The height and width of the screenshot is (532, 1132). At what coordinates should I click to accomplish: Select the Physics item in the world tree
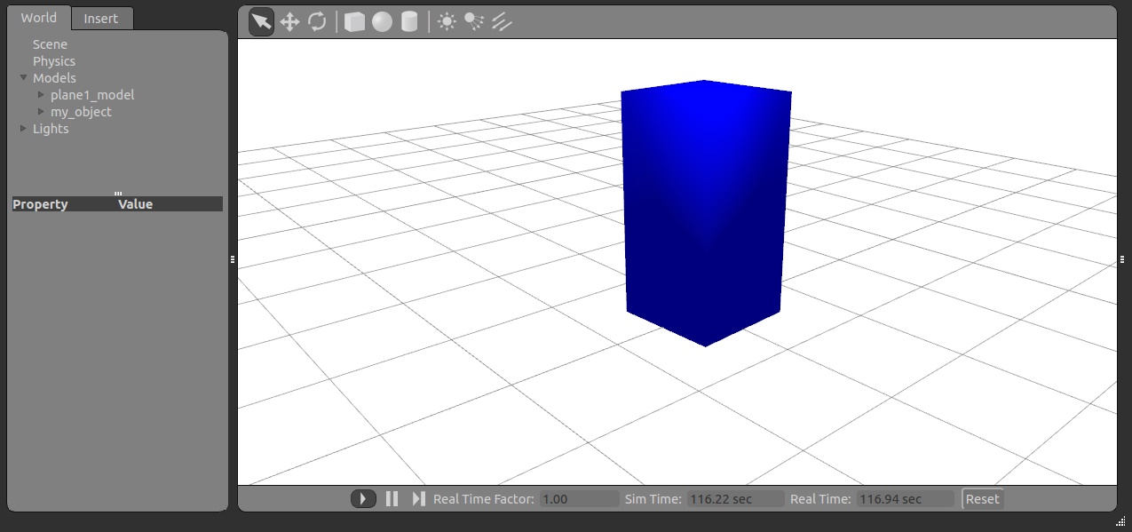click(54, 61)
